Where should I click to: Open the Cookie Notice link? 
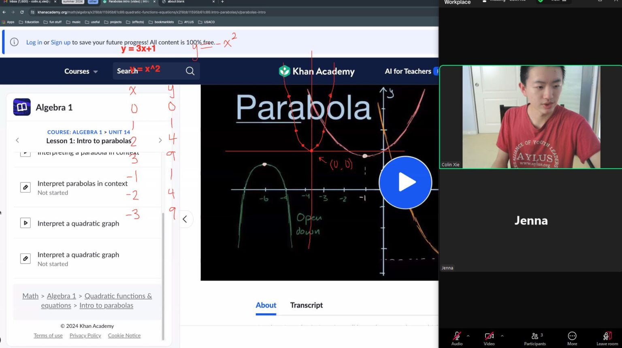point(124,335)
